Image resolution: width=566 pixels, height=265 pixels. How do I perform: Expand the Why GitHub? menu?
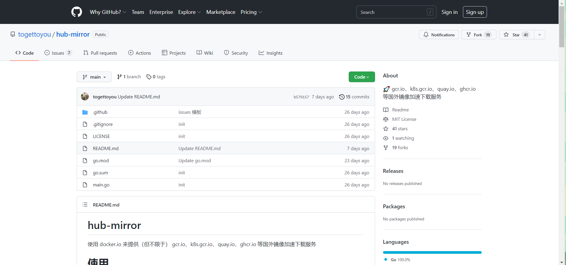108,12
